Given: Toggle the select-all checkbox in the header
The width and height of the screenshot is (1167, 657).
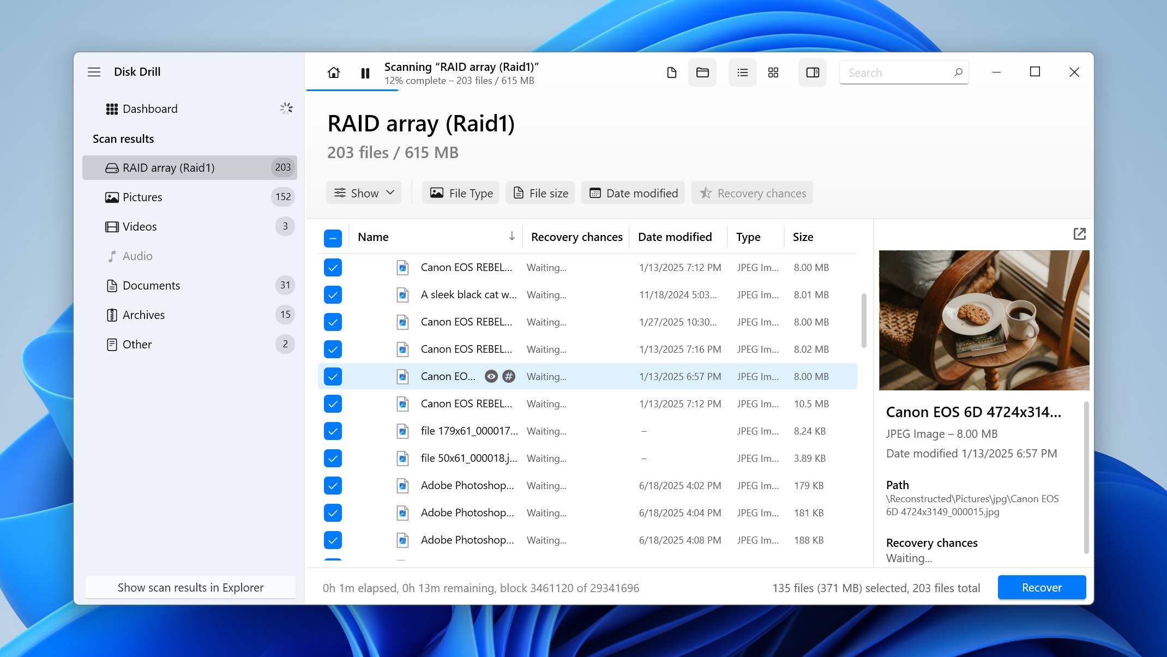Looking at the screenshot, I should click(333, 237).
